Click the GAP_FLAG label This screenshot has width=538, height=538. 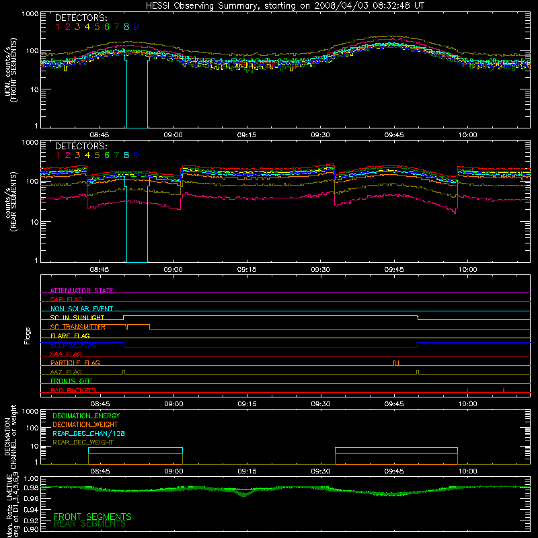point(66,299)
